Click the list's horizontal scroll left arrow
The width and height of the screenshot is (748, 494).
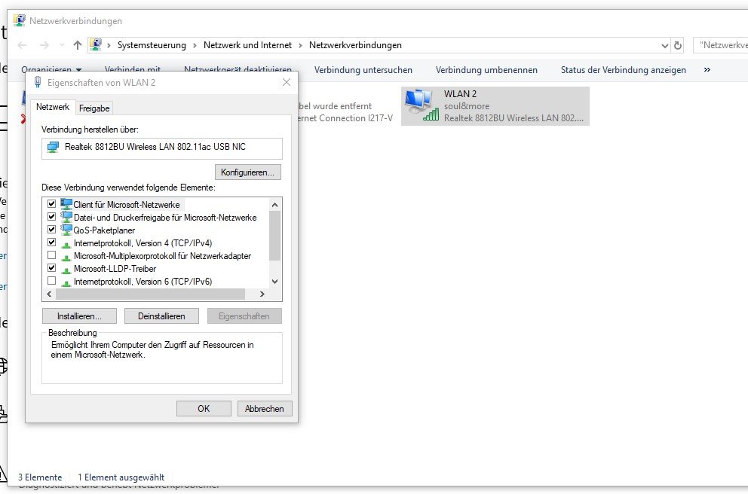coord(49,294)
